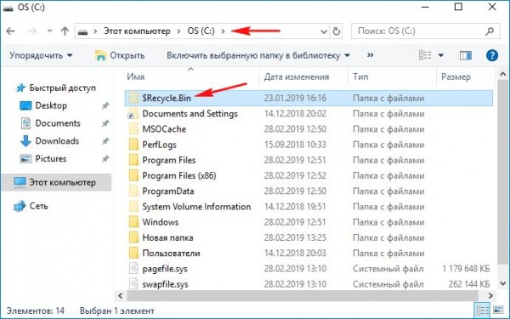The width and height of the screenshot is (510, 319).
Task: Change view with the view icon
Action: pyautogui.click(x=425, y=55)
